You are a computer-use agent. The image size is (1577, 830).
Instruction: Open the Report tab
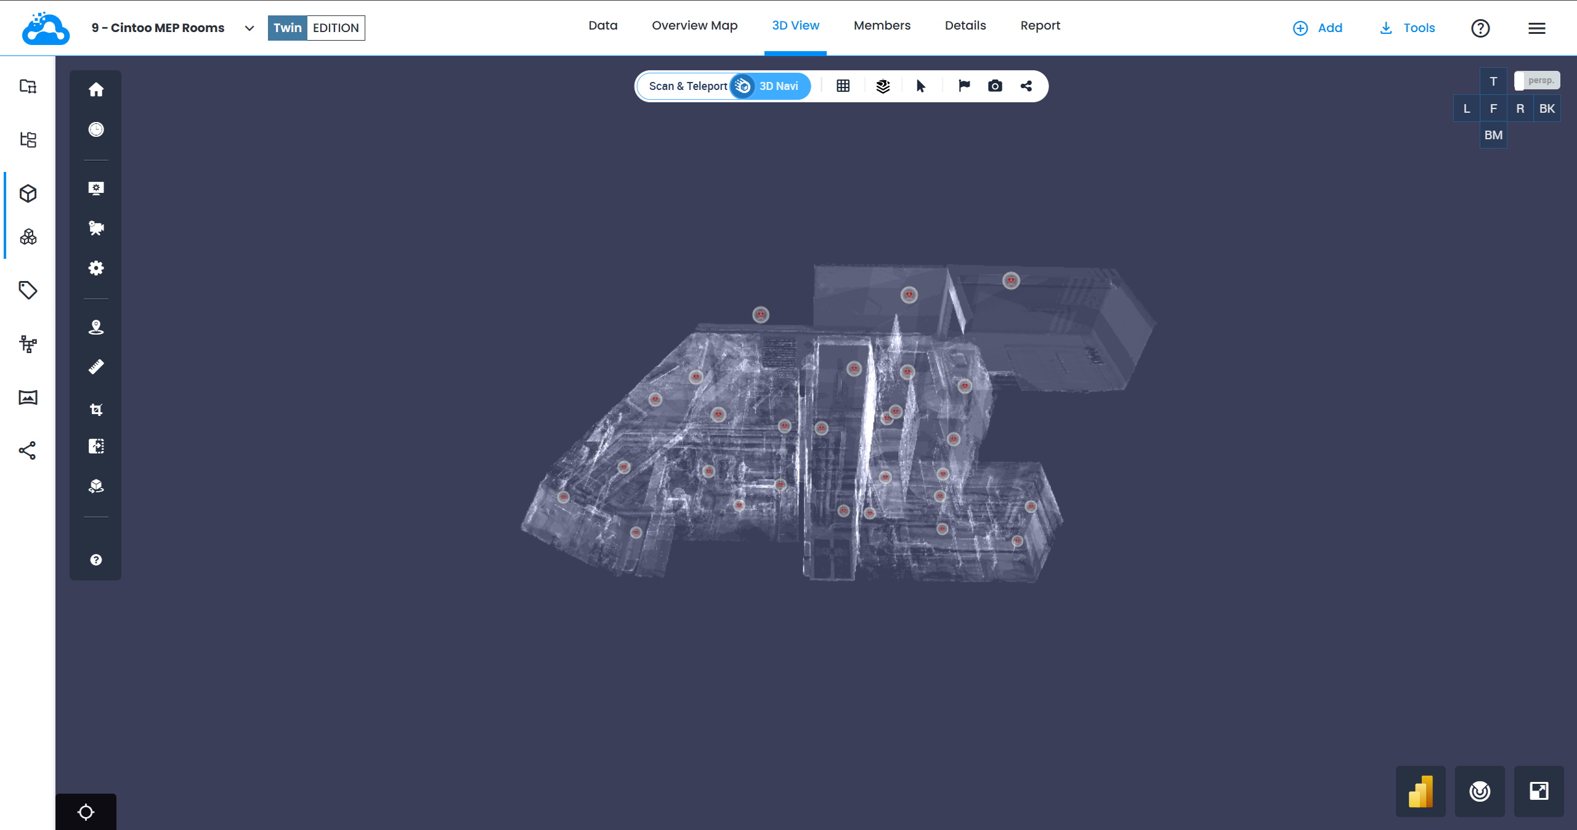(x=1040, y=26)
